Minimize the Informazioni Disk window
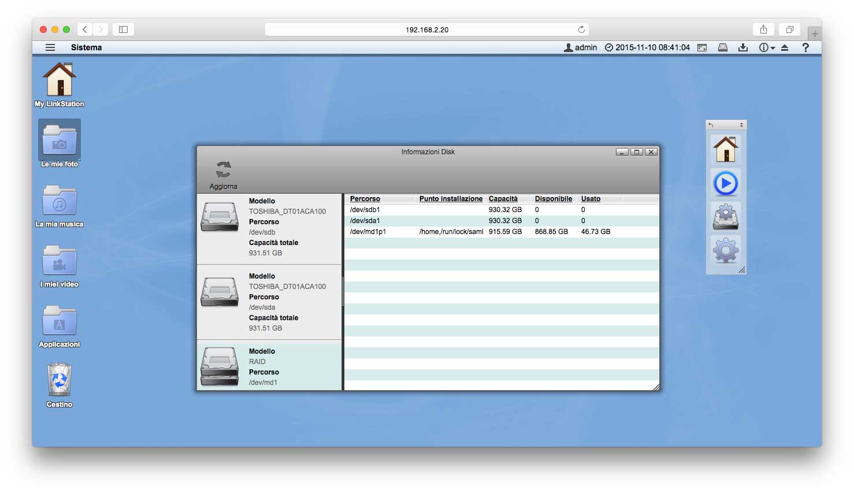 point(622,152)
